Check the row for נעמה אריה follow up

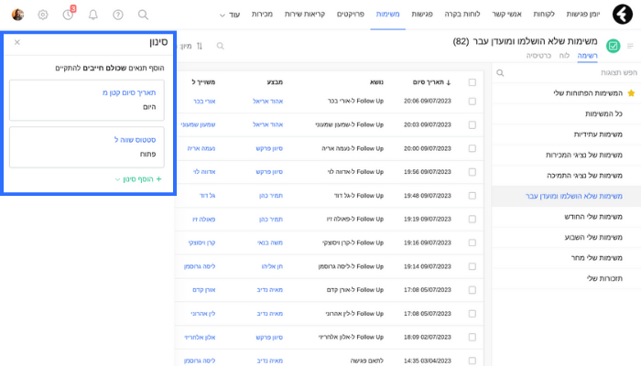tap(473, 148)
